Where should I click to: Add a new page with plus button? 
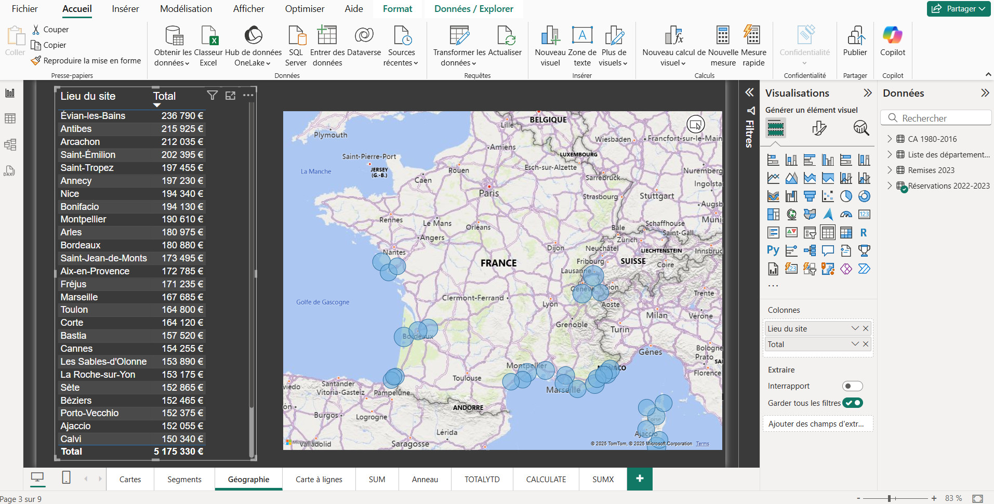[640, 479]
